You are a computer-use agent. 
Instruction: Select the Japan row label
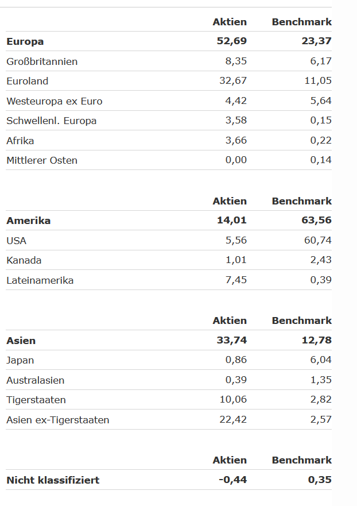pyautogui.click(x=20, y=360)
